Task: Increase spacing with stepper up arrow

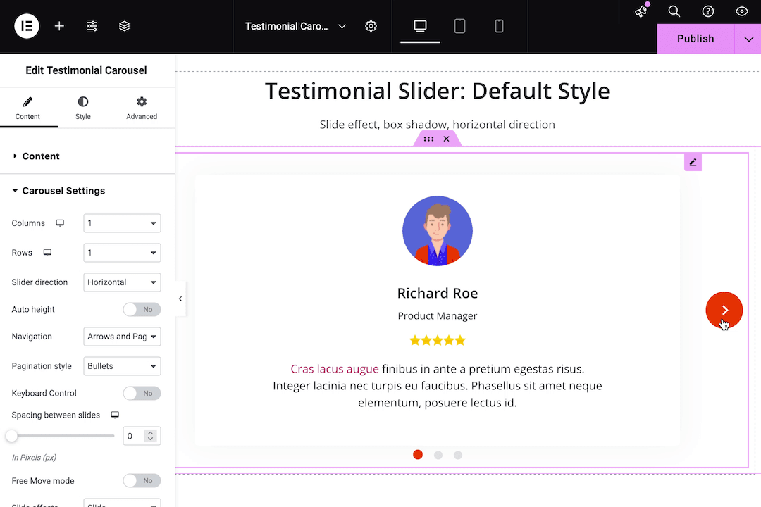Action: 151,433
